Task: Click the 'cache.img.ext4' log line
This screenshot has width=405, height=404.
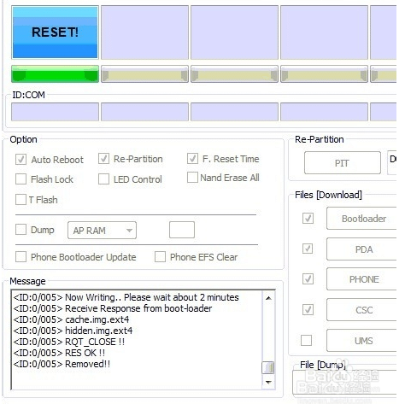Action: pyautogui.click(x=71, y=319)
